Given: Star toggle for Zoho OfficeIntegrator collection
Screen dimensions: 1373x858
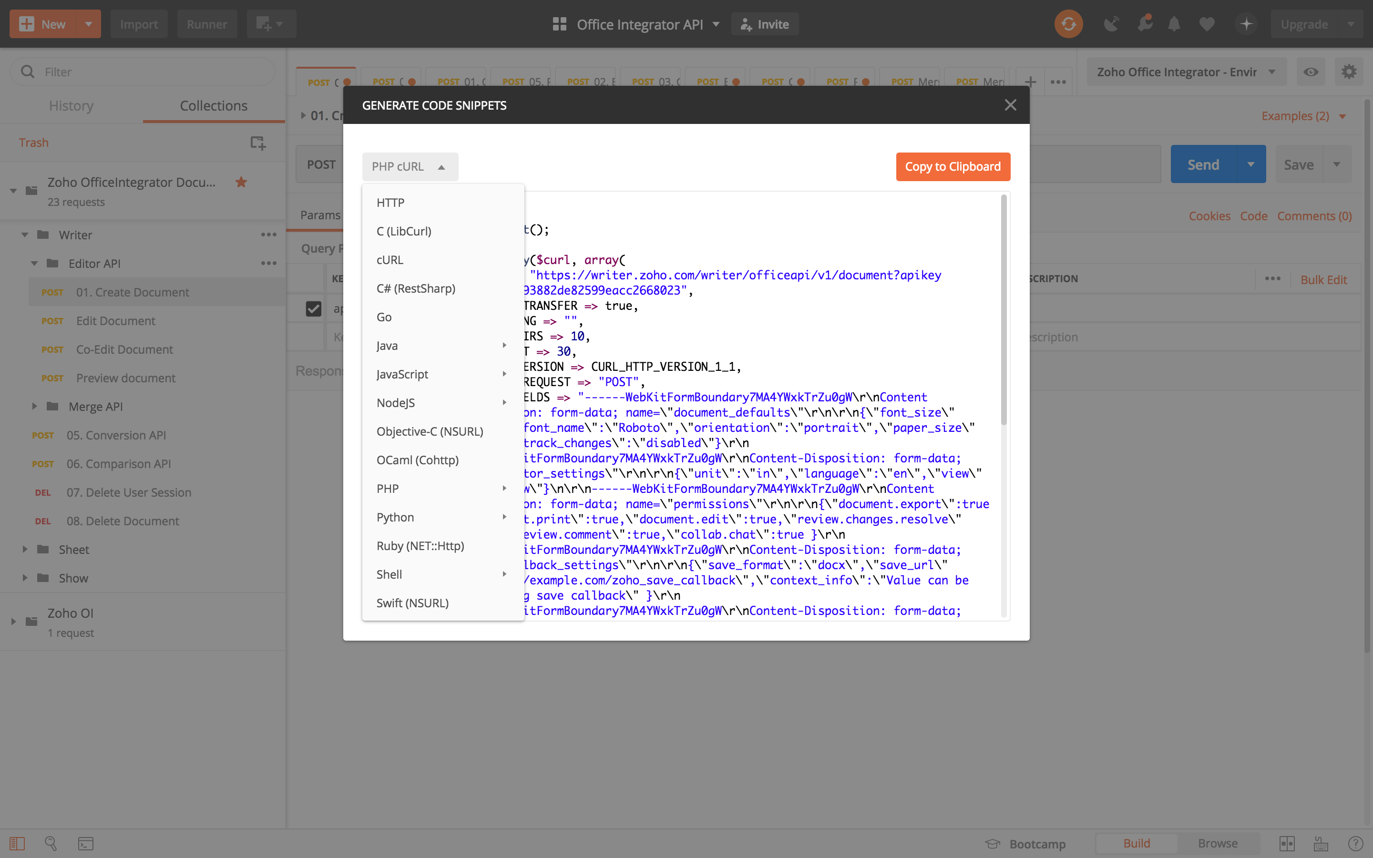Looking at the screenshot, I should pos(241,182).
